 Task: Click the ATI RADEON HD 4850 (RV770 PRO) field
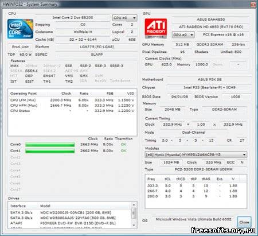click(211, 27)
